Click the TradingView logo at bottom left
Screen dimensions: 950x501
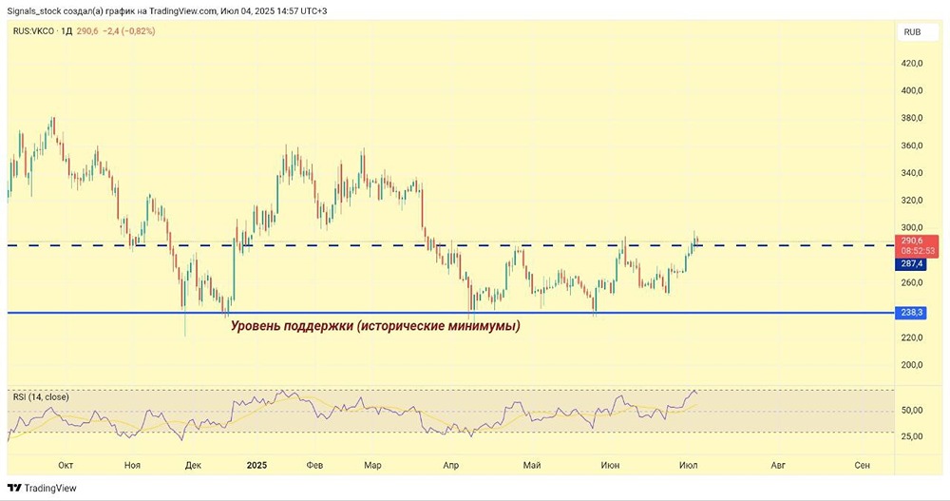[42, 488]
